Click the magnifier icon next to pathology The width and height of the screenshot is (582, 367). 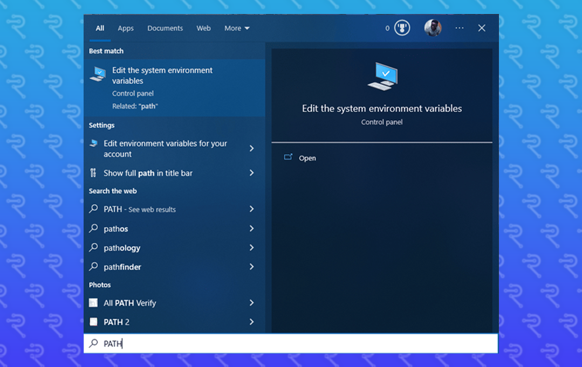[x=94, y=247]
